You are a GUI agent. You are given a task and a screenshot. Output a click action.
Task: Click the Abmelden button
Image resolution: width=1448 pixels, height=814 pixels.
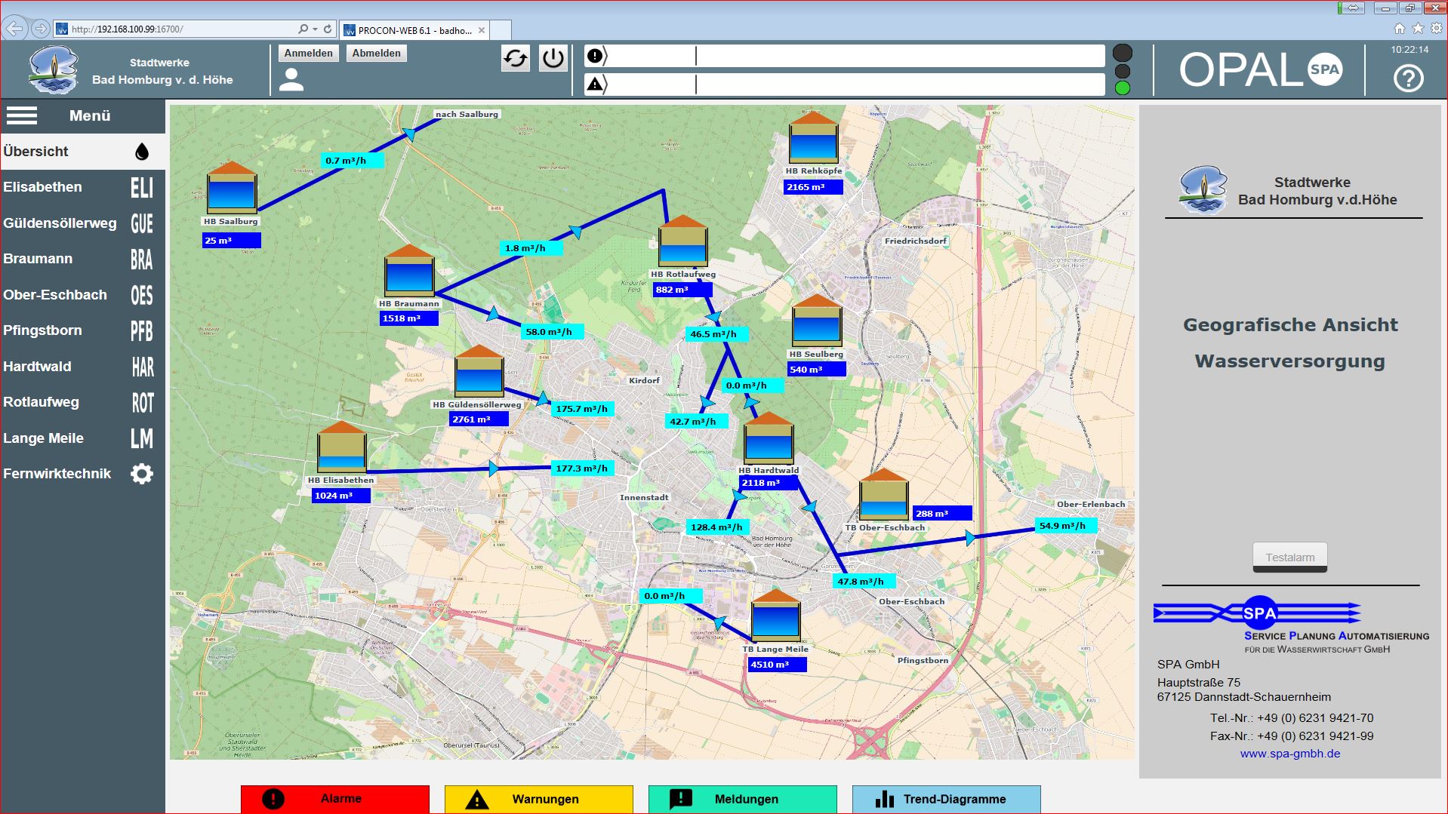[376, 54]
